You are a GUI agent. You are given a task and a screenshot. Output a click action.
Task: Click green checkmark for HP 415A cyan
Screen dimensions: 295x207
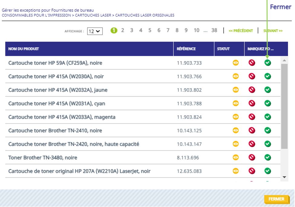point(267,103)
